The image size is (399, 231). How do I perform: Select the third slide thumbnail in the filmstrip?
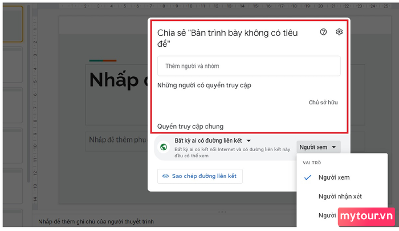pos(13,105)
